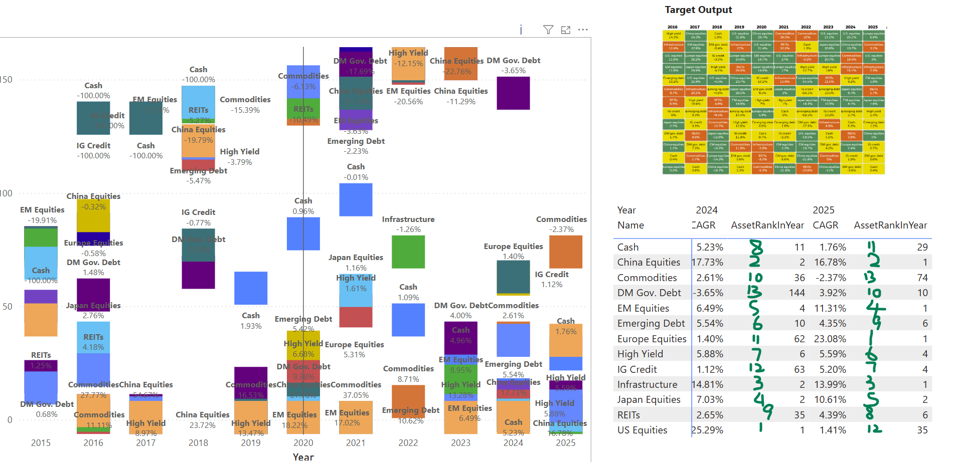
Task: Sort by AssetRankInYear header under 2024
Action: (767, 225)
